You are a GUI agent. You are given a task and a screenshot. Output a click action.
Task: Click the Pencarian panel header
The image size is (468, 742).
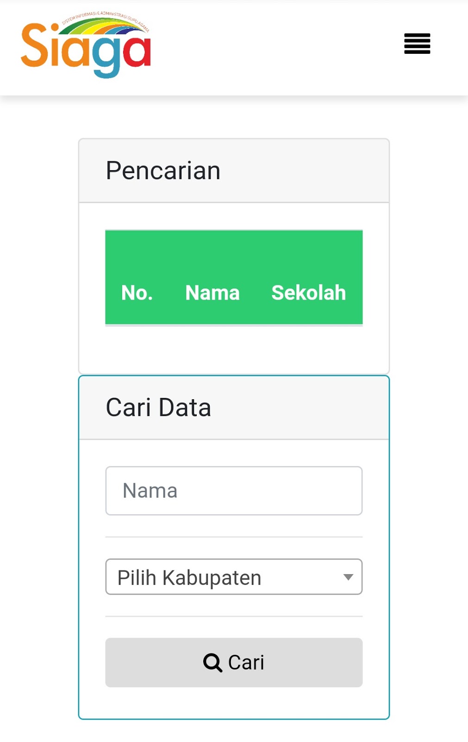[163, 170]
